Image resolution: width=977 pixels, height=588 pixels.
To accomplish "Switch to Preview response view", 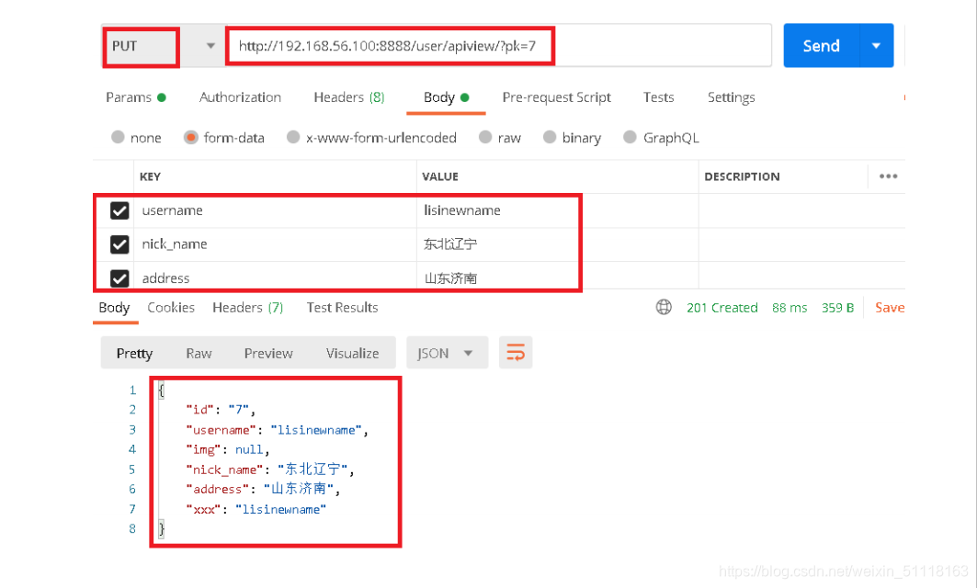I will [x=268, y=353].
